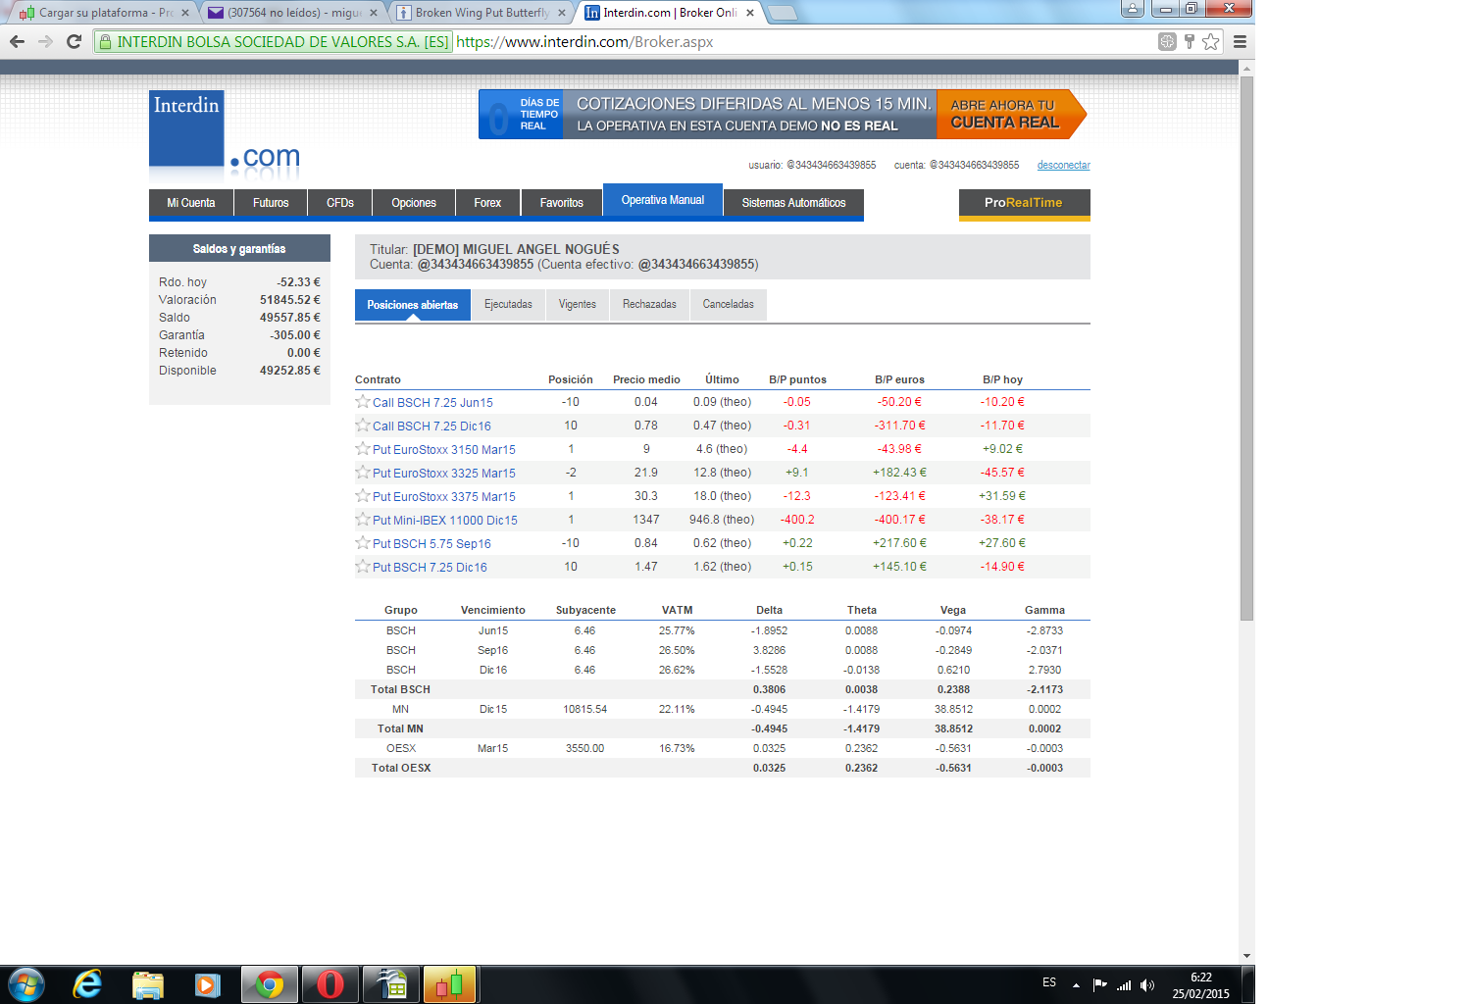1471x1004 pixels.
Task: Open the Chrome hamburger menu
Action: 1240,41
